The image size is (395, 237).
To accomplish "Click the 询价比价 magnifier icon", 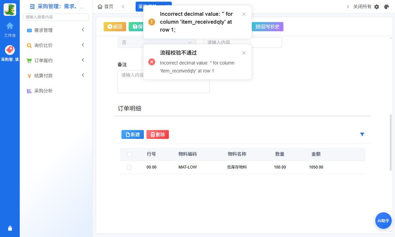I will coord(29,45).
